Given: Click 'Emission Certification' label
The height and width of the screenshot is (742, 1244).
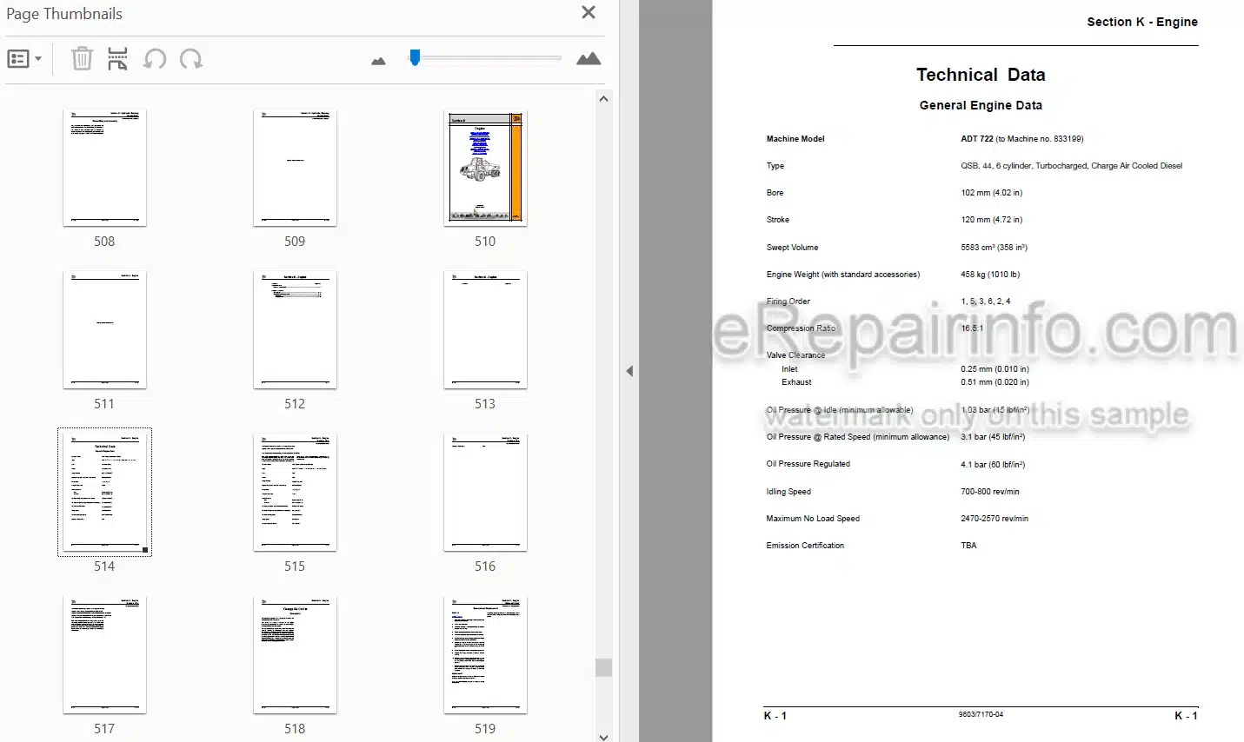Looking at the screenshot, I should tap(805, 546).
